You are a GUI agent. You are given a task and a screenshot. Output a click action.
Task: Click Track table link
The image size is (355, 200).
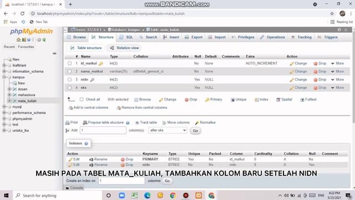click(x=146, y=123)
